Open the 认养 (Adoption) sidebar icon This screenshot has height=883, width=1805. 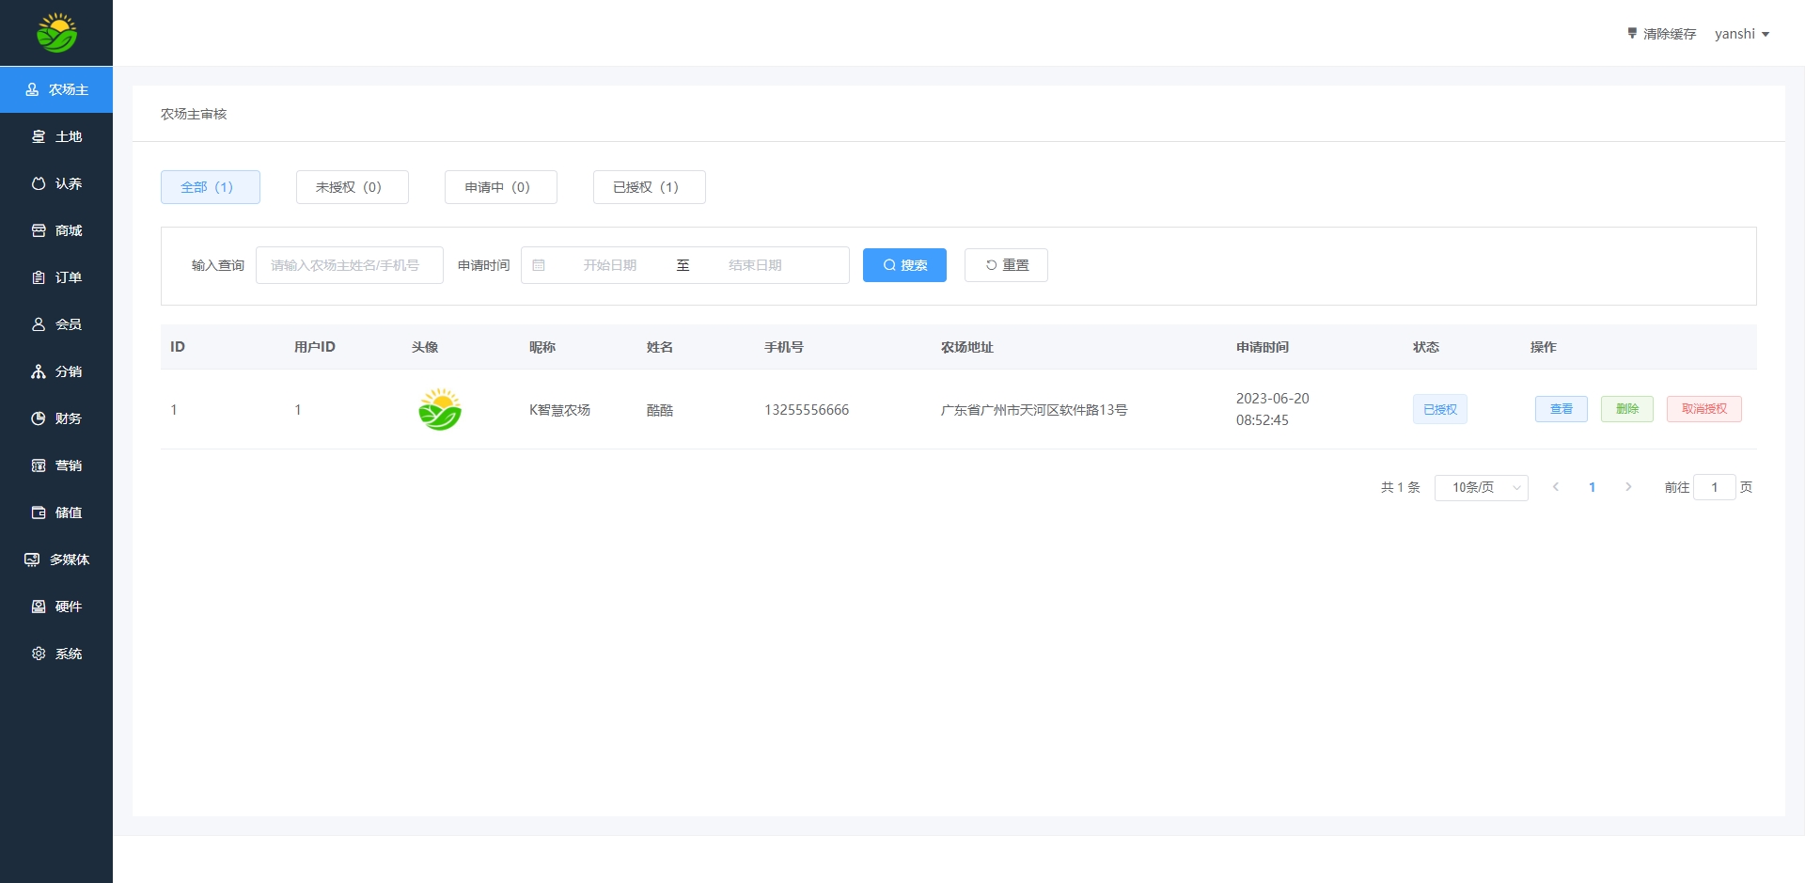pyautogui.click(x=39, y=183)
